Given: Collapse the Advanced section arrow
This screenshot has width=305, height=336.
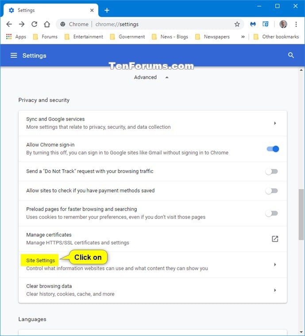Looking at the screenshot, I should [167, 77].
